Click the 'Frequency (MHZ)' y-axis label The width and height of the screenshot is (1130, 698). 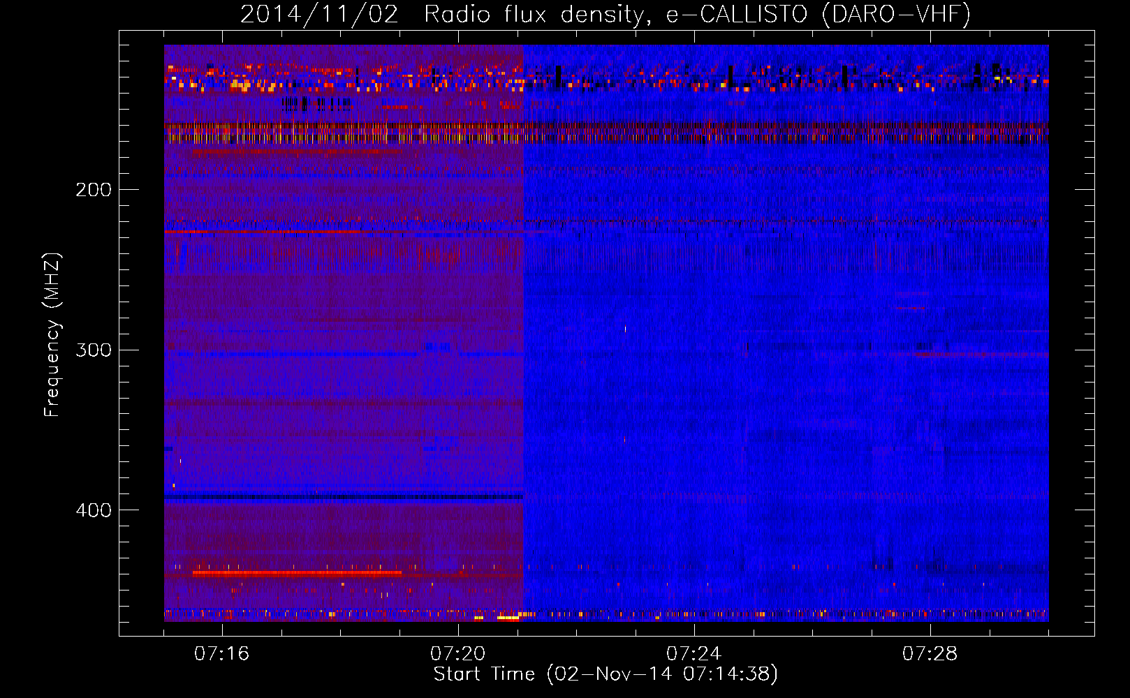pyautogui.click(x=52, y=335)
